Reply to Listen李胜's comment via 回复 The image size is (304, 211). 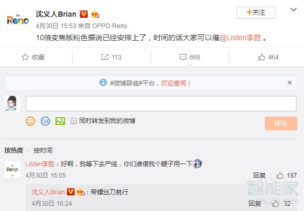[259, 175]
